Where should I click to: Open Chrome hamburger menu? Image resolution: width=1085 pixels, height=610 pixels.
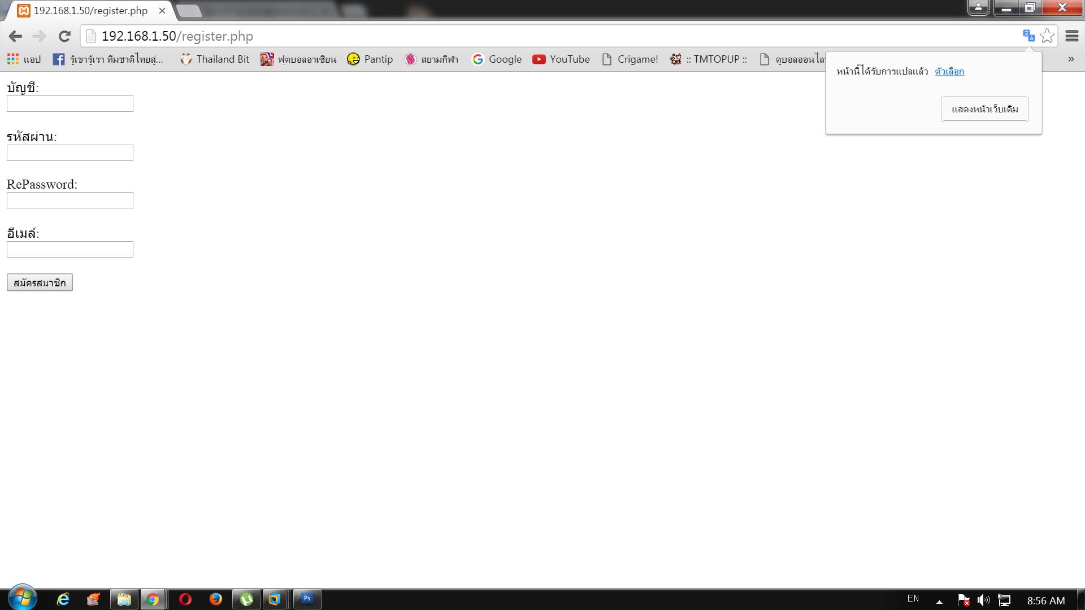point(1071,36)
